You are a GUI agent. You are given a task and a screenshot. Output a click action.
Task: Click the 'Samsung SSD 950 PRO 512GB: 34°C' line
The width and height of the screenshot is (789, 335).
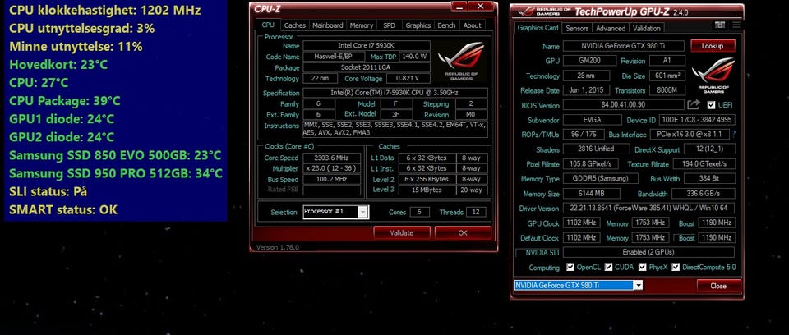115,173
